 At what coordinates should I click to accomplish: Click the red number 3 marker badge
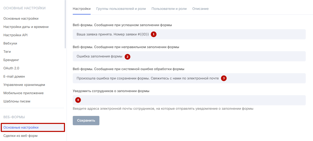224,78
